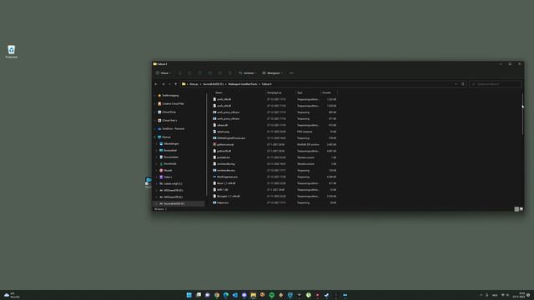Screen dimensions: 534x300
Task: Select the file QtWebEngineProcess.exe
Action: click(231, 138)
